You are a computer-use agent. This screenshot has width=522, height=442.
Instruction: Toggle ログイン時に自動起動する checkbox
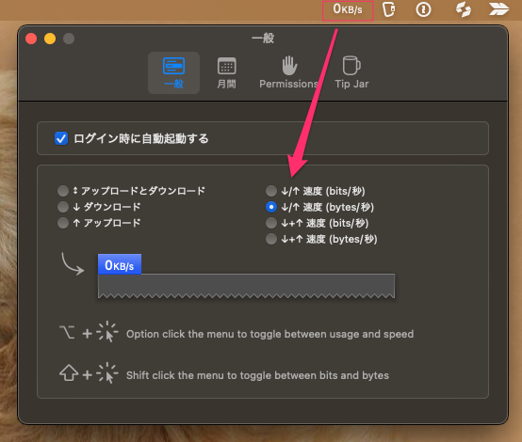(61, 138)
